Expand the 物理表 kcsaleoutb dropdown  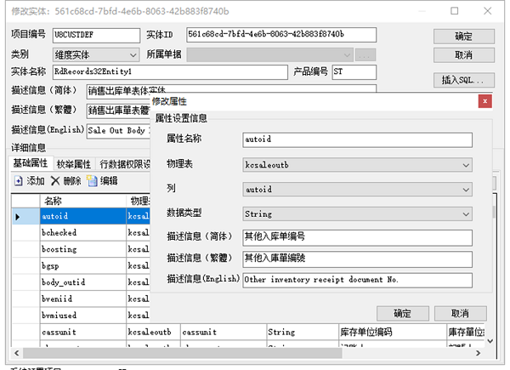[466, 165]
